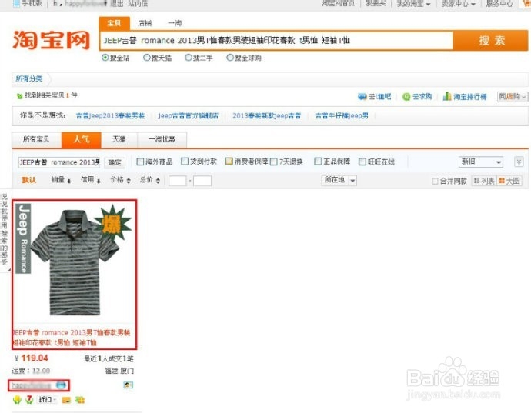531x413 pixels.
Task: Click into the main search input field
Action: (276, 41)
